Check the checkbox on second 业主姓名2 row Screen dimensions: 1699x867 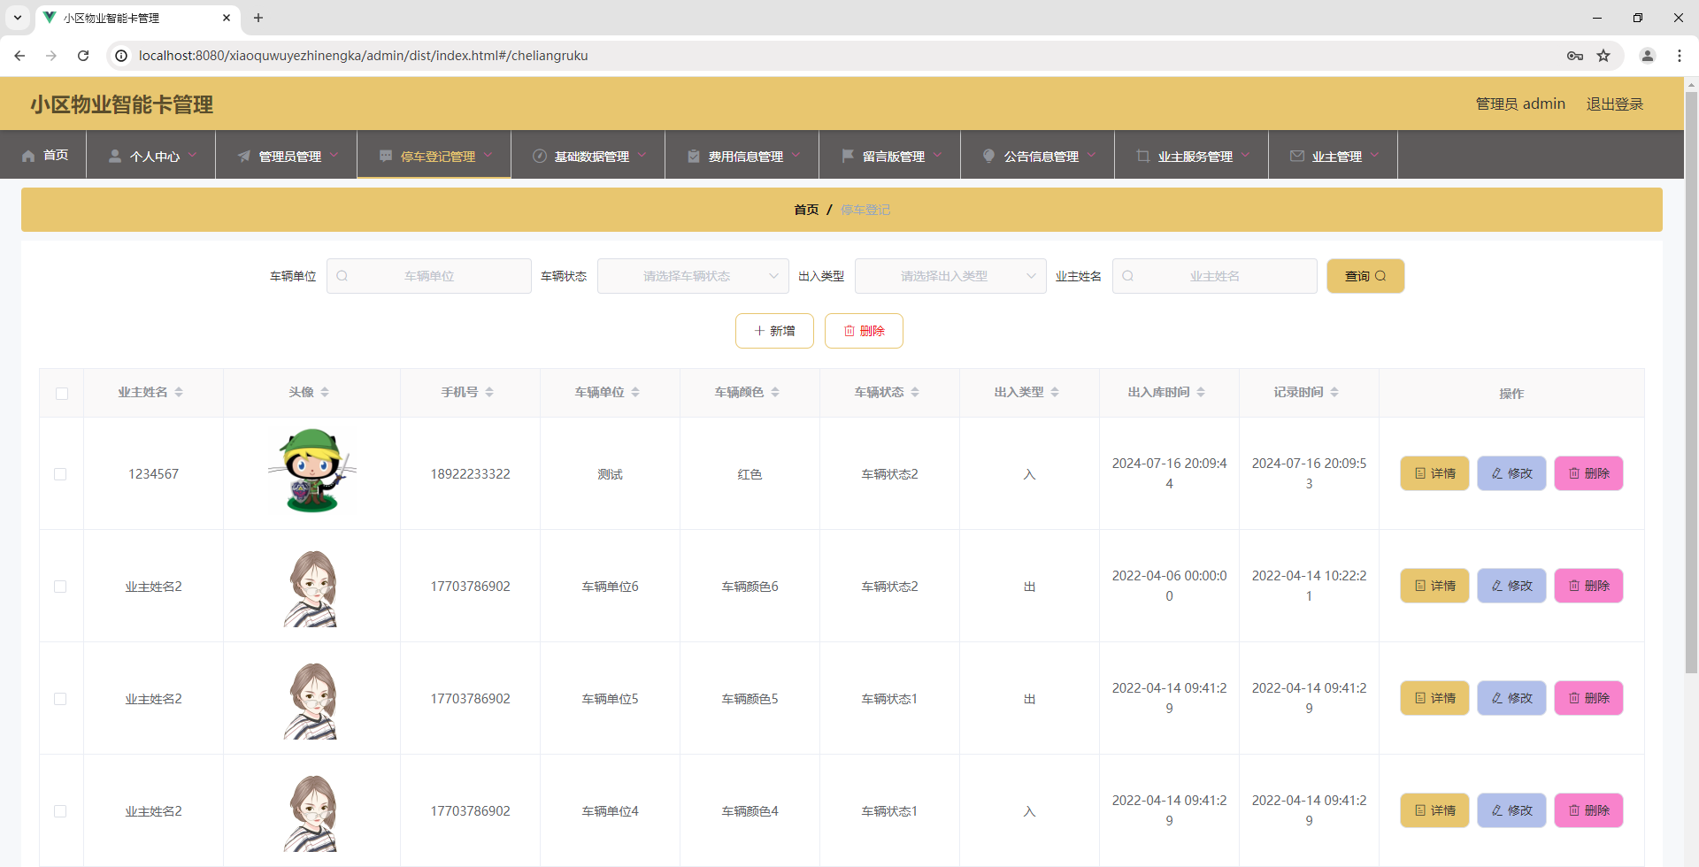coord(60,698)
